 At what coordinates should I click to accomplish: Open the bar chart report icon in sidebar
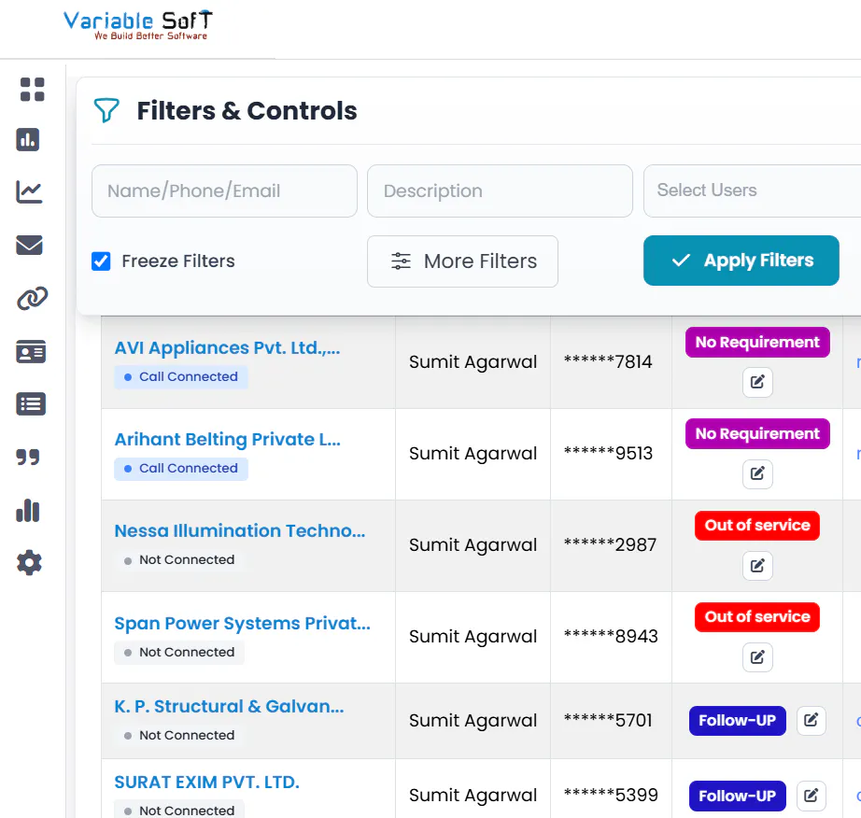(x=27, y=139)
